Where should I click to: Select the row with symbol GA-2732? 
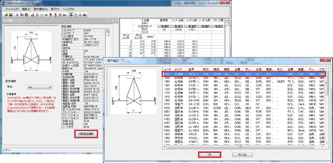(x=244, y=104)
